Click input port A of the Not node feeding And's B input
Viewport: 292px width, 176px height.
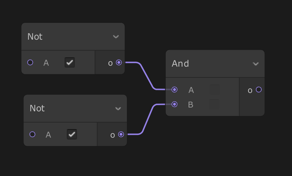click(x=32, y=134)
